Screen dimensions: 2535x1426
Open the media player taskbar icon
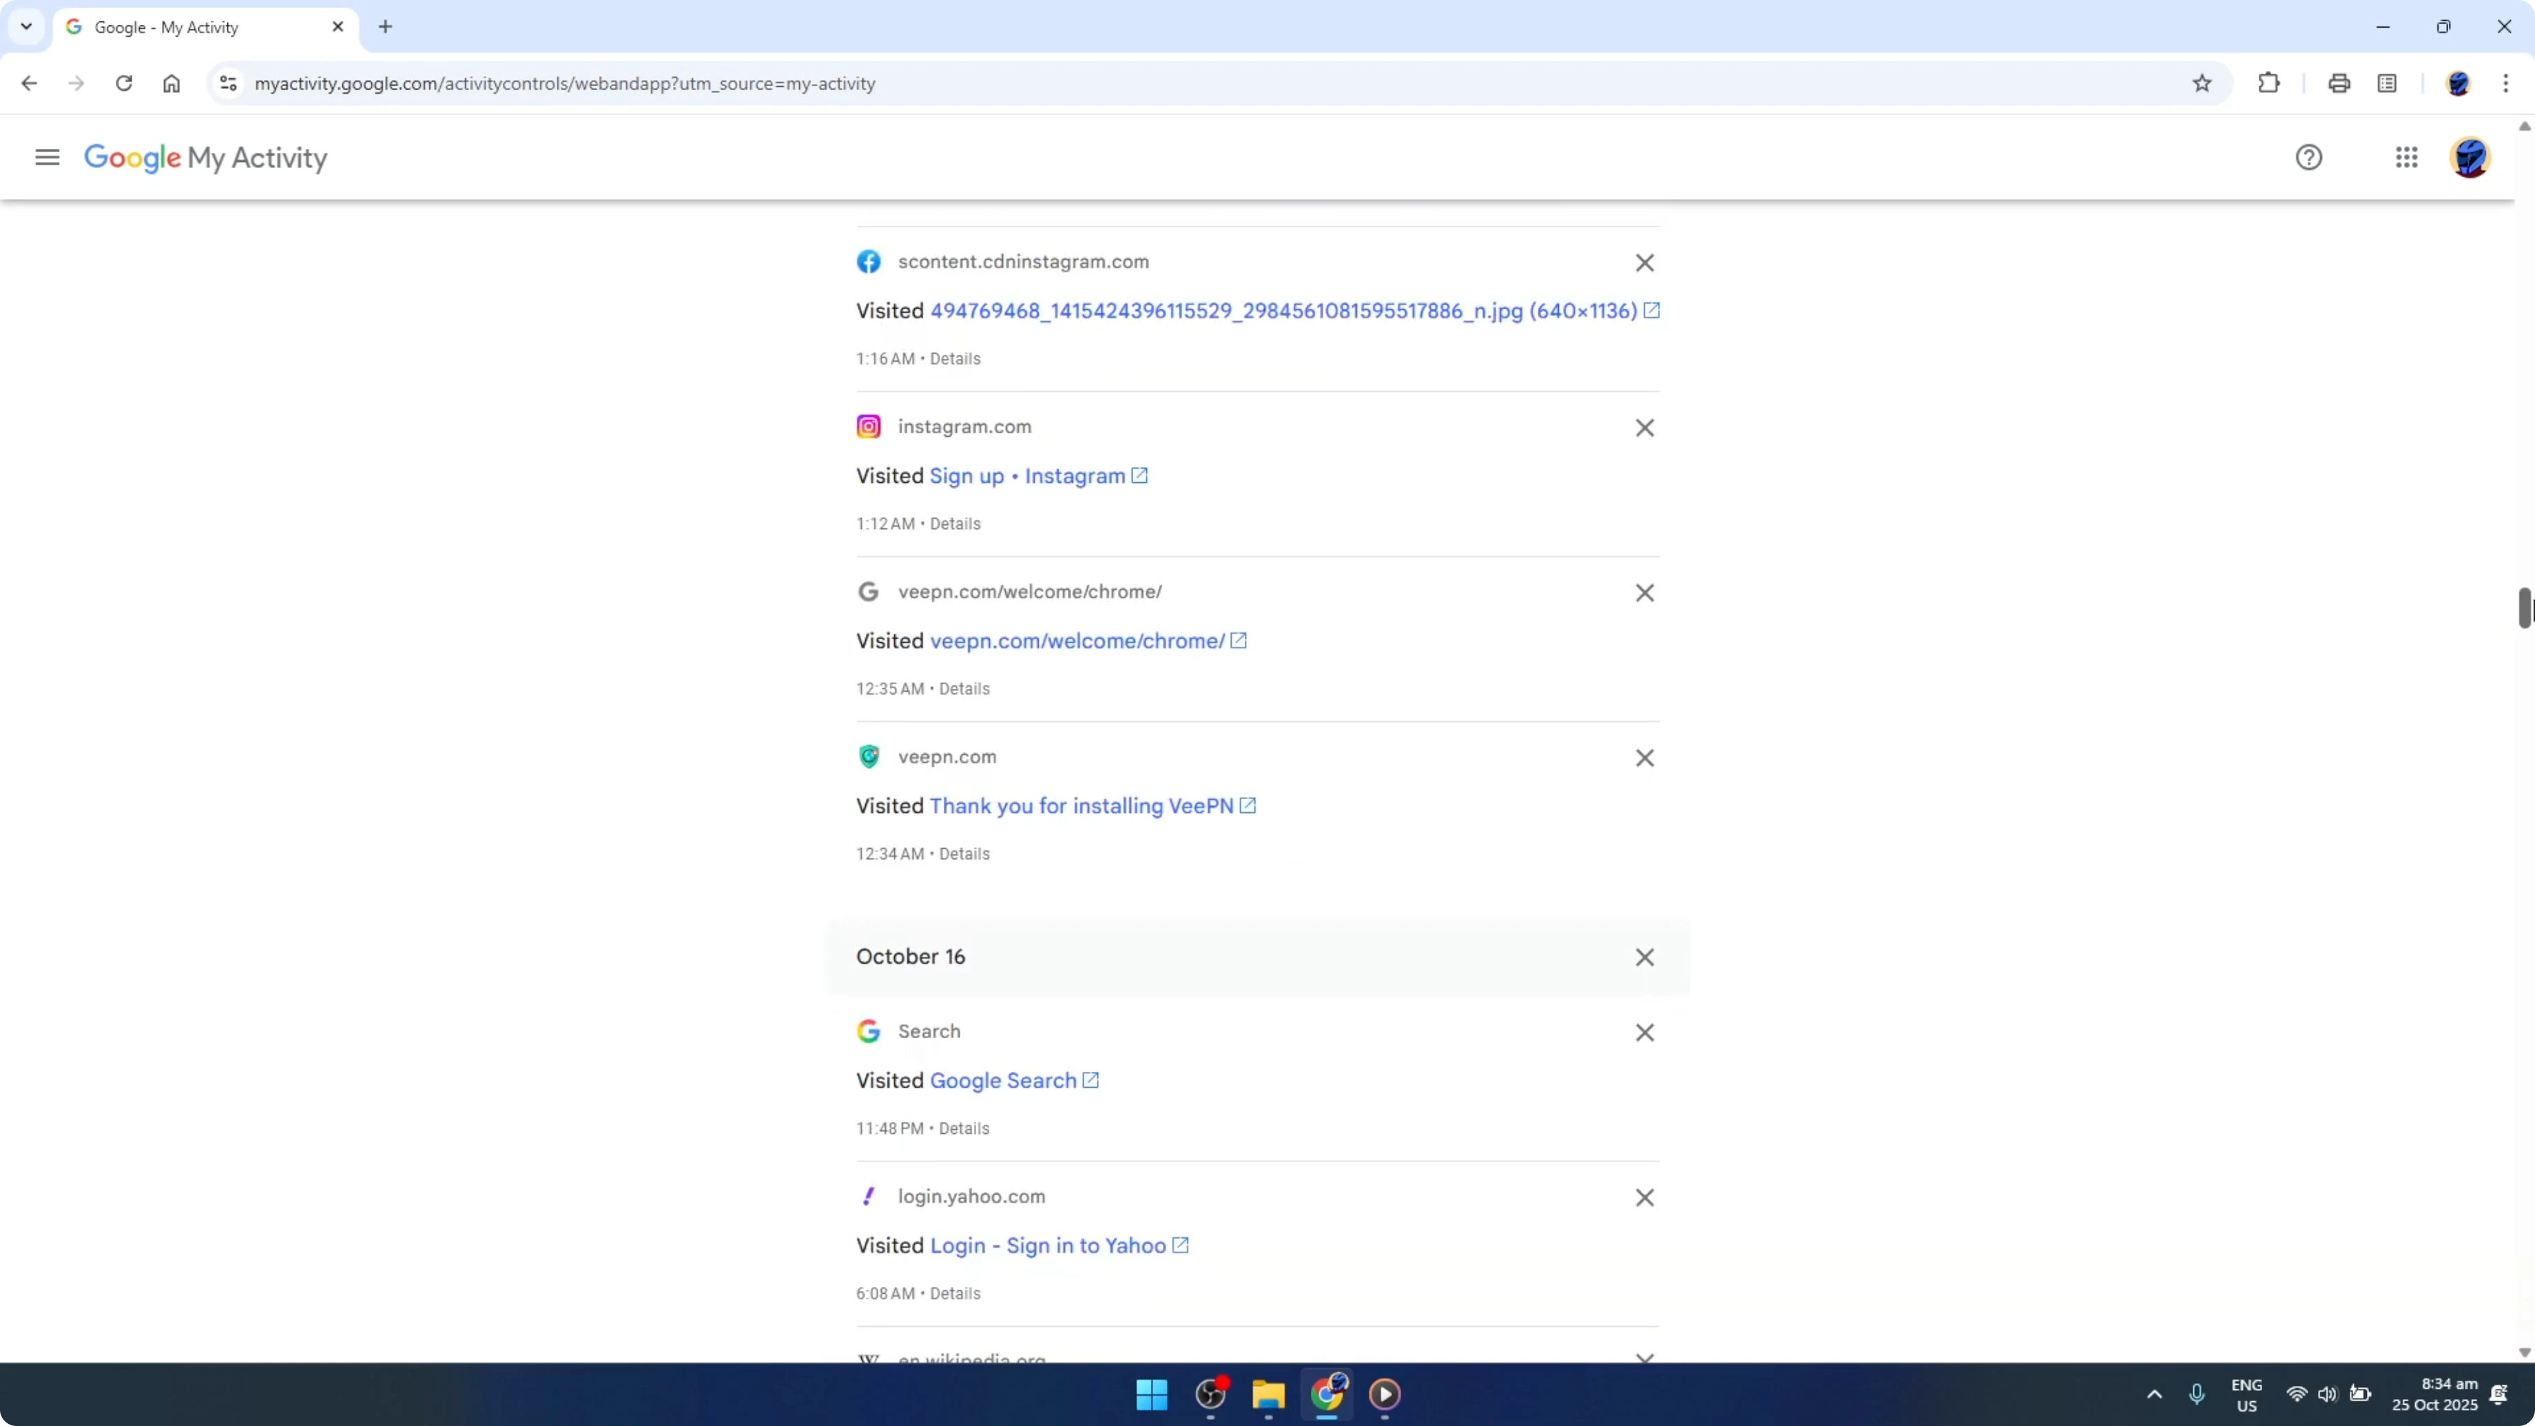pos(1385,1394)
